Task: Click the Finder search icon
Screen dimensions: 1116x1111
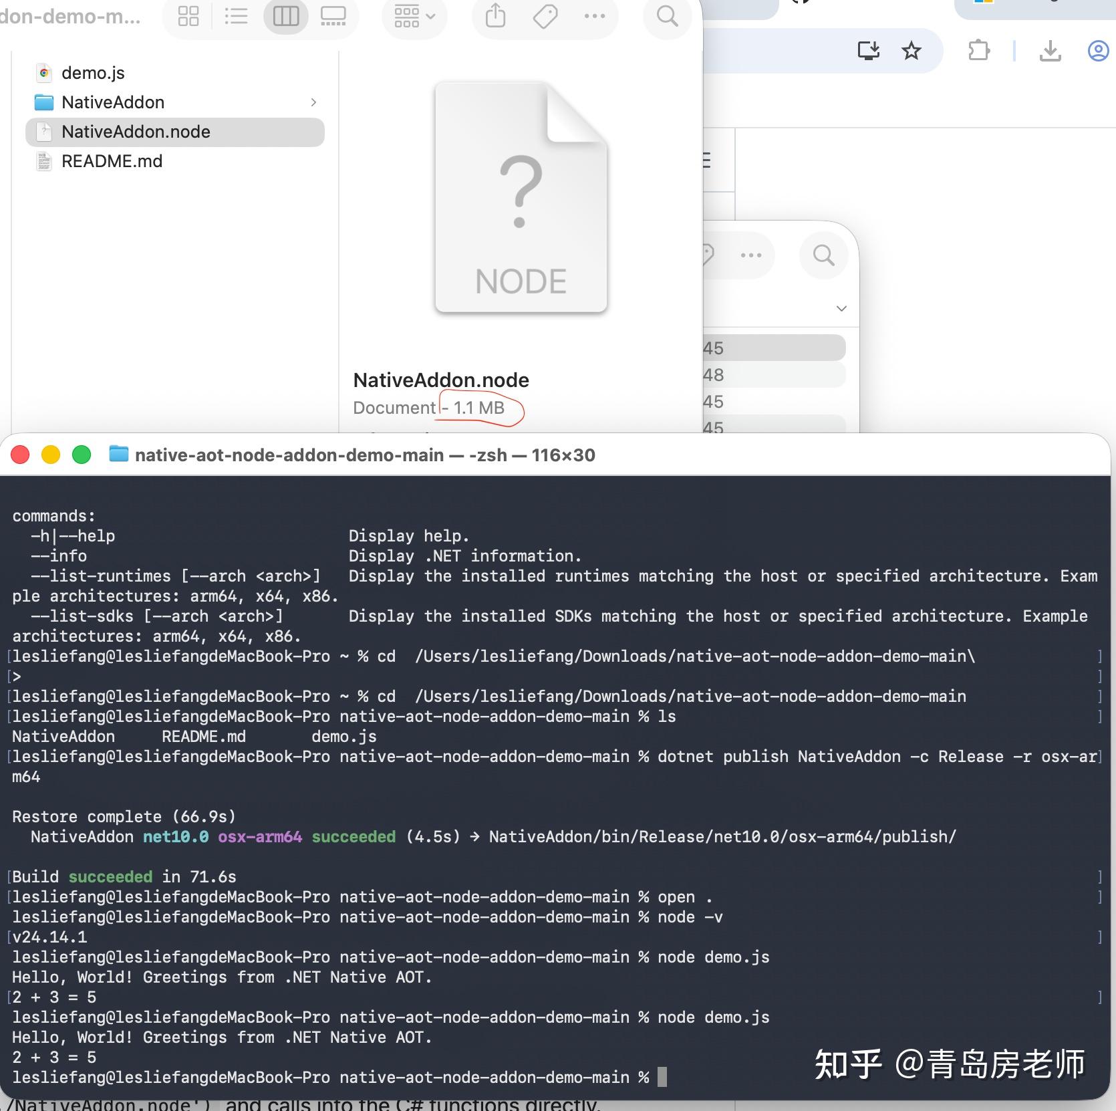Action: click(x=667, y=15)
